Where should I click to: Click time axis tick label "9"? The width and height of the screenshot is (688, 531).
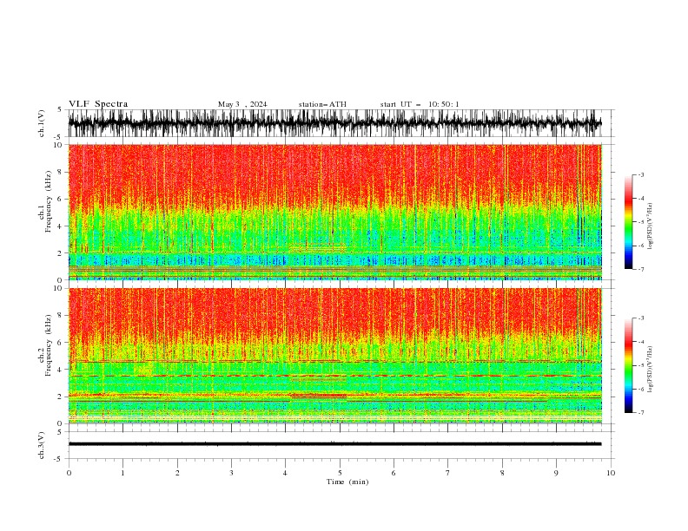(556, 473)
